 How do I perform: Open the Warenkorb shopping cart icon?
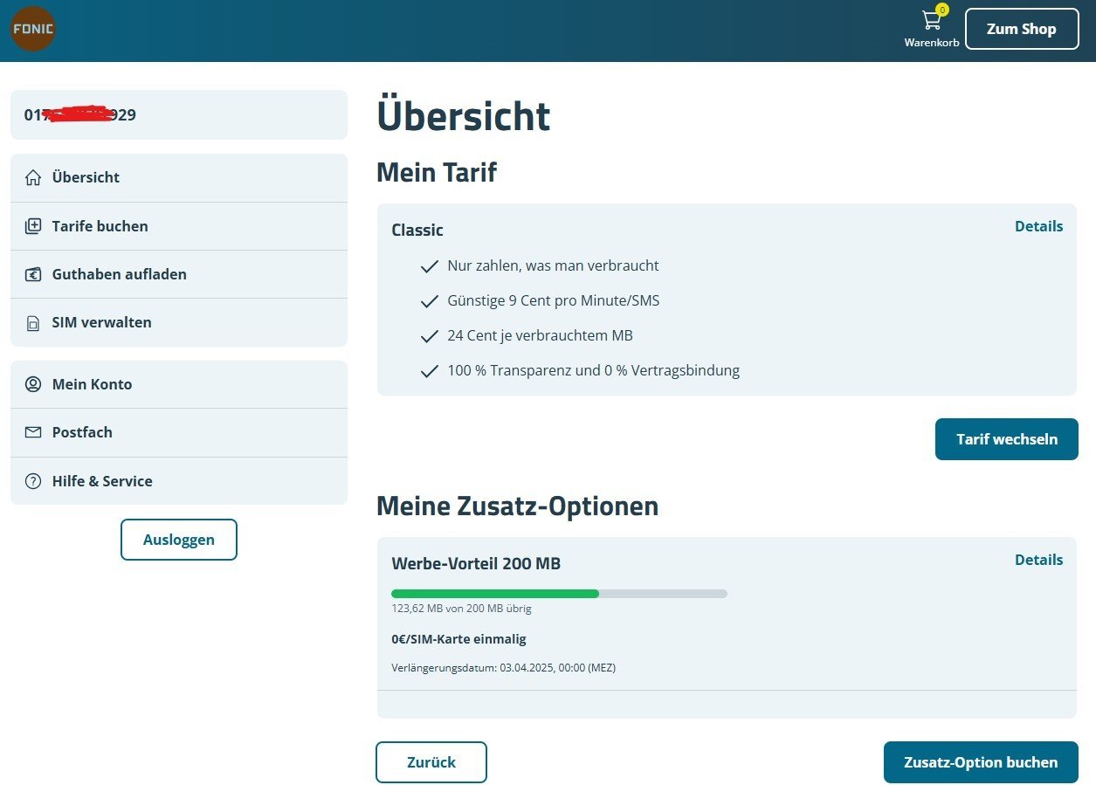click(932, 21)
